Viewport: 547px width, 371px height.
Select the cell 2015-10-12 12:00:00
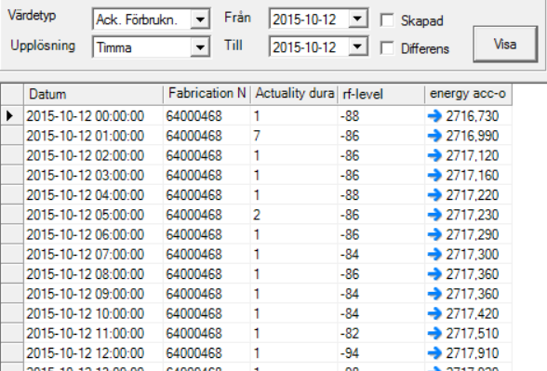tap(93, 353)
